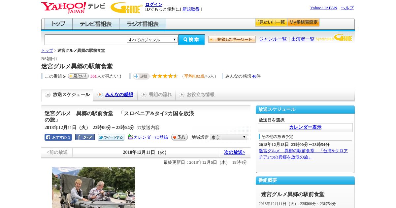The height and width of the screenshot is (208, 396).
Task: Click the 検索 search button
Action: point(191,40)
